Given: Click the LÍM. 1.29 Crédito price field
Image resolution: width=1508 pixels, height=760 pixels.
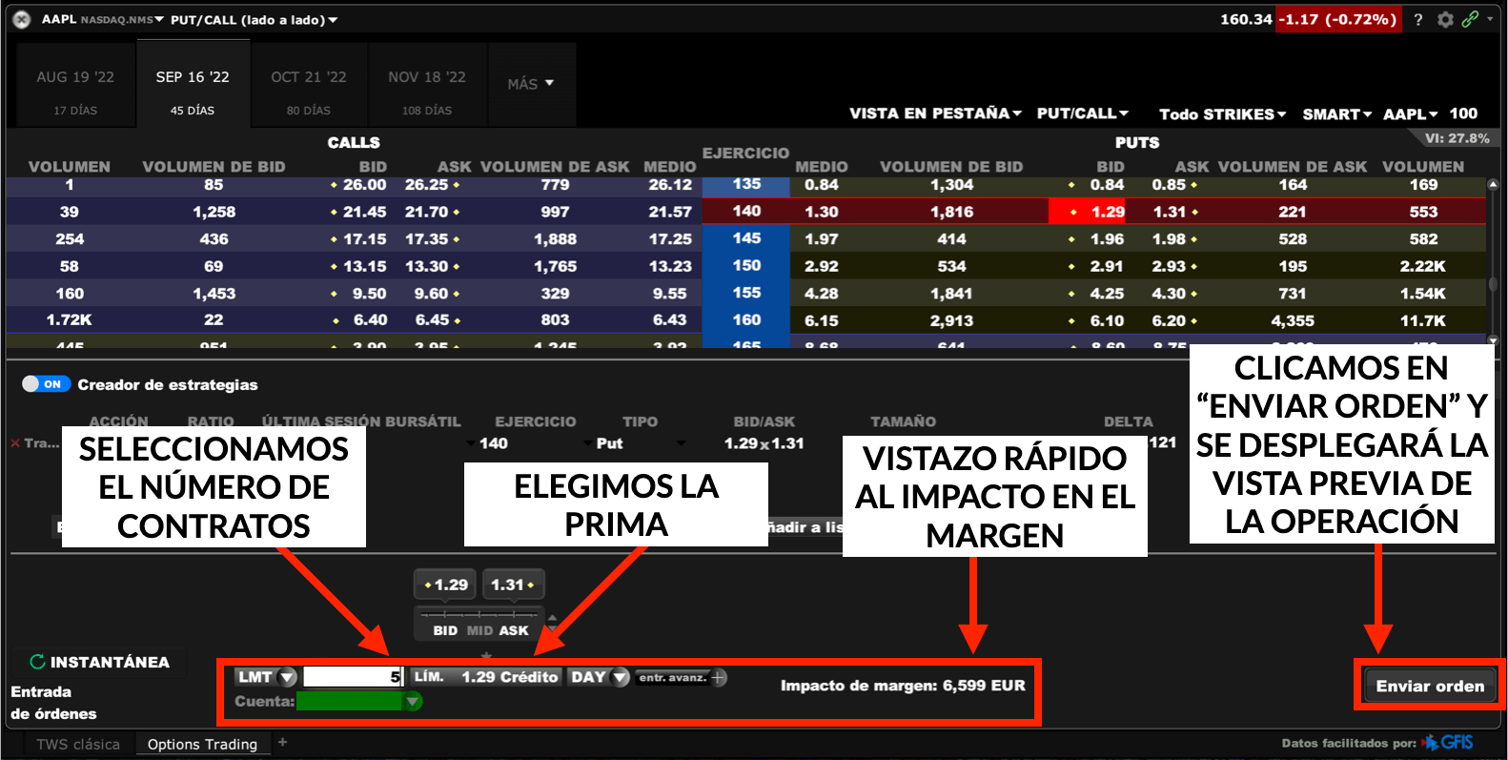Looking at the screenshot, I should tap(486, 677).
